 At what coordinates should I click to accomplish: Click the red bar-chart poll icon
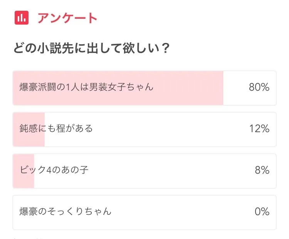22,18
